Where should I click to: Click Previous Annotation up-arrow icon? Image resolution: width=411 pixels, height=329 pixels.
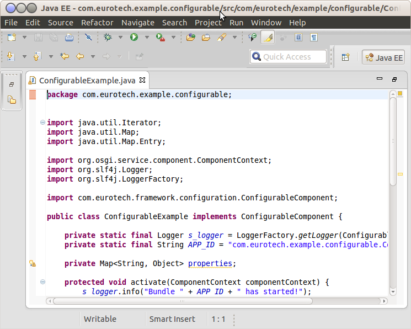(x=38, y=56)
